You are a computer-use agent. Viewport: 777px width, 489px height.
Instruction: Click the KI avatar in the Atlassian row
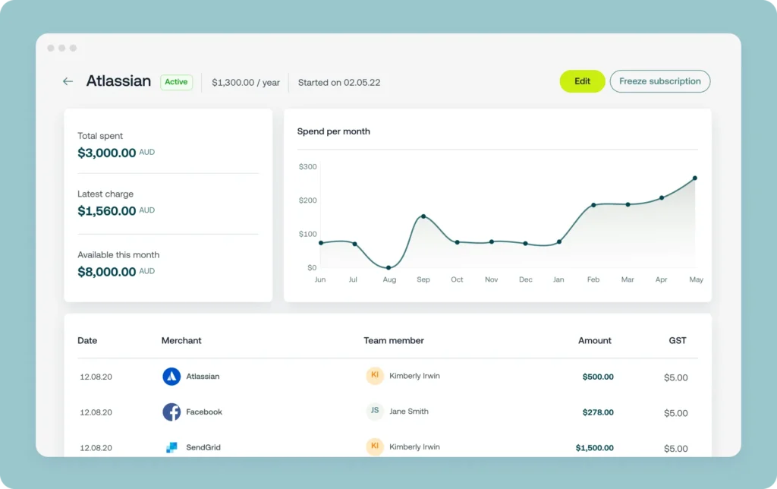click(375, 375)
